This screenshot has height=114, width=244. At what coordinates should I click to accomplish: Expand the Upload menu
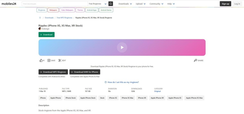pos(141,4)
